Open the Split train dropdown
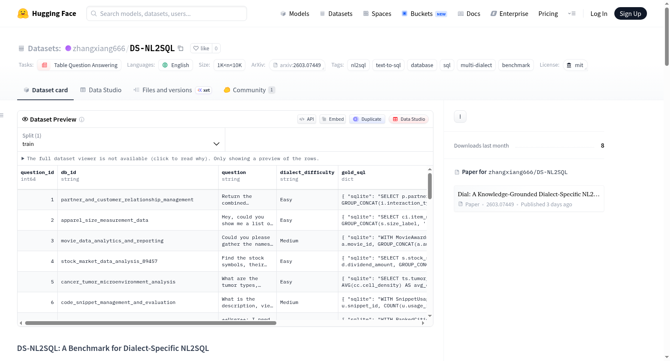670x361 pixels. tap(121, 140)
